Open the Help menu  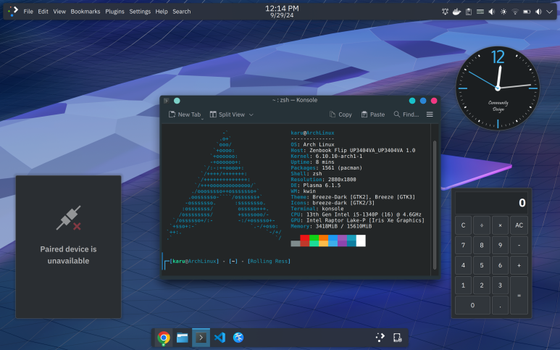pos(162,12)
